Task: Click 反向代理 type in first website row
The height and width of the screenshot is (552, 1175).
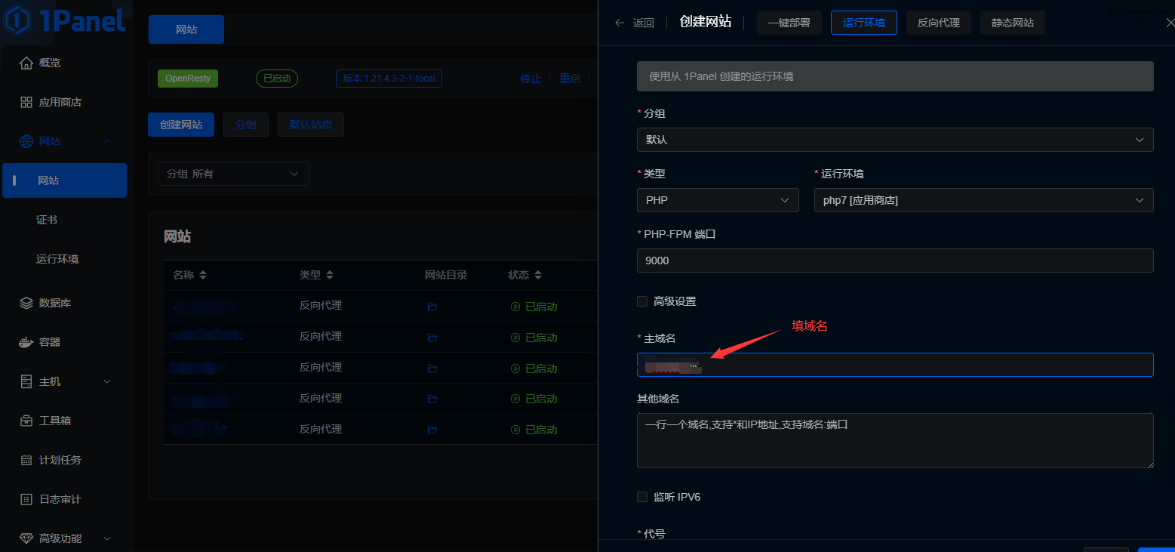Action: click(x=321, y=306)
